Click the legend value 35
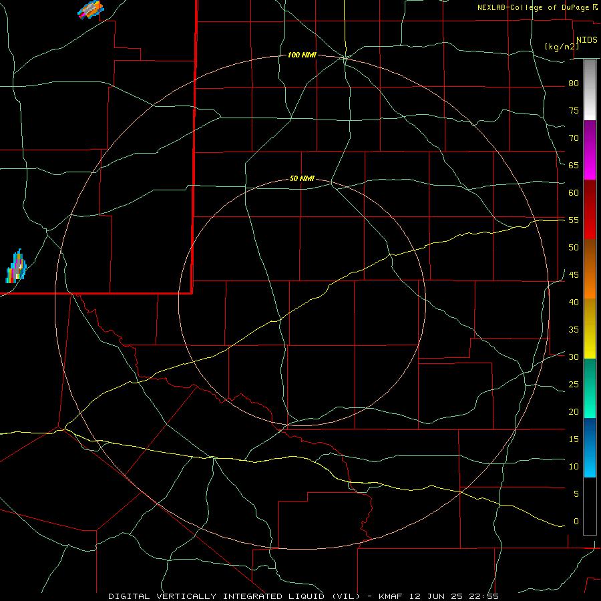This screenshot has width=601, height=601. point(574,330)
